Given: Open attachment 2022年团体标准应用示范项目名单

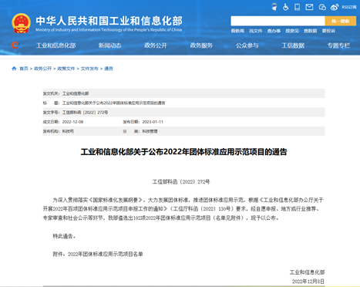Looking at the screenshot, I should coord(106,254).
